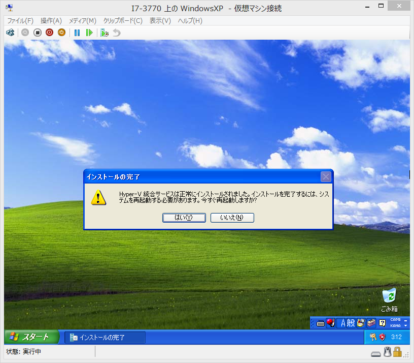
Task: Open the IME tools toolbox icon
Action: point(371,323)
